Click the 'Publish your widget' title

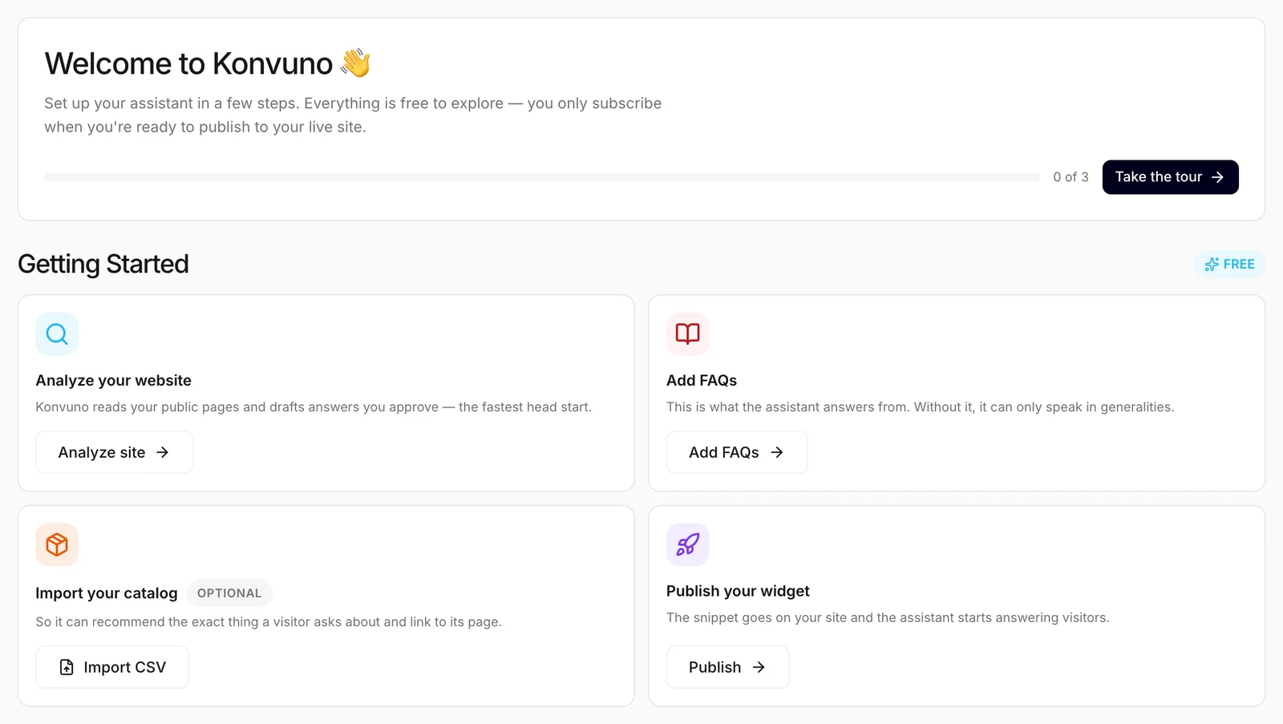tap(738, 591)
